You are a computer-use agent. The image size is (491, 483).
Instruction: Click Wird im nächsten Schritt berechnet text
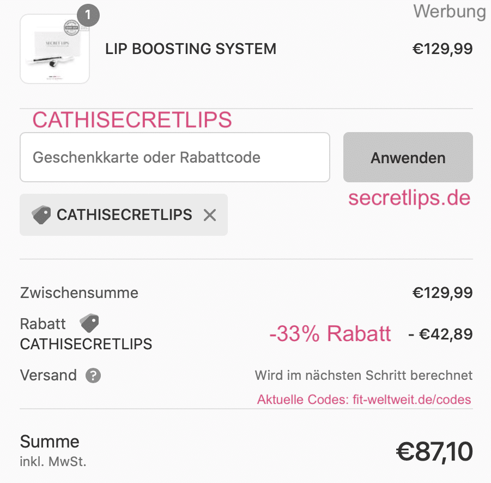point(363,375)
